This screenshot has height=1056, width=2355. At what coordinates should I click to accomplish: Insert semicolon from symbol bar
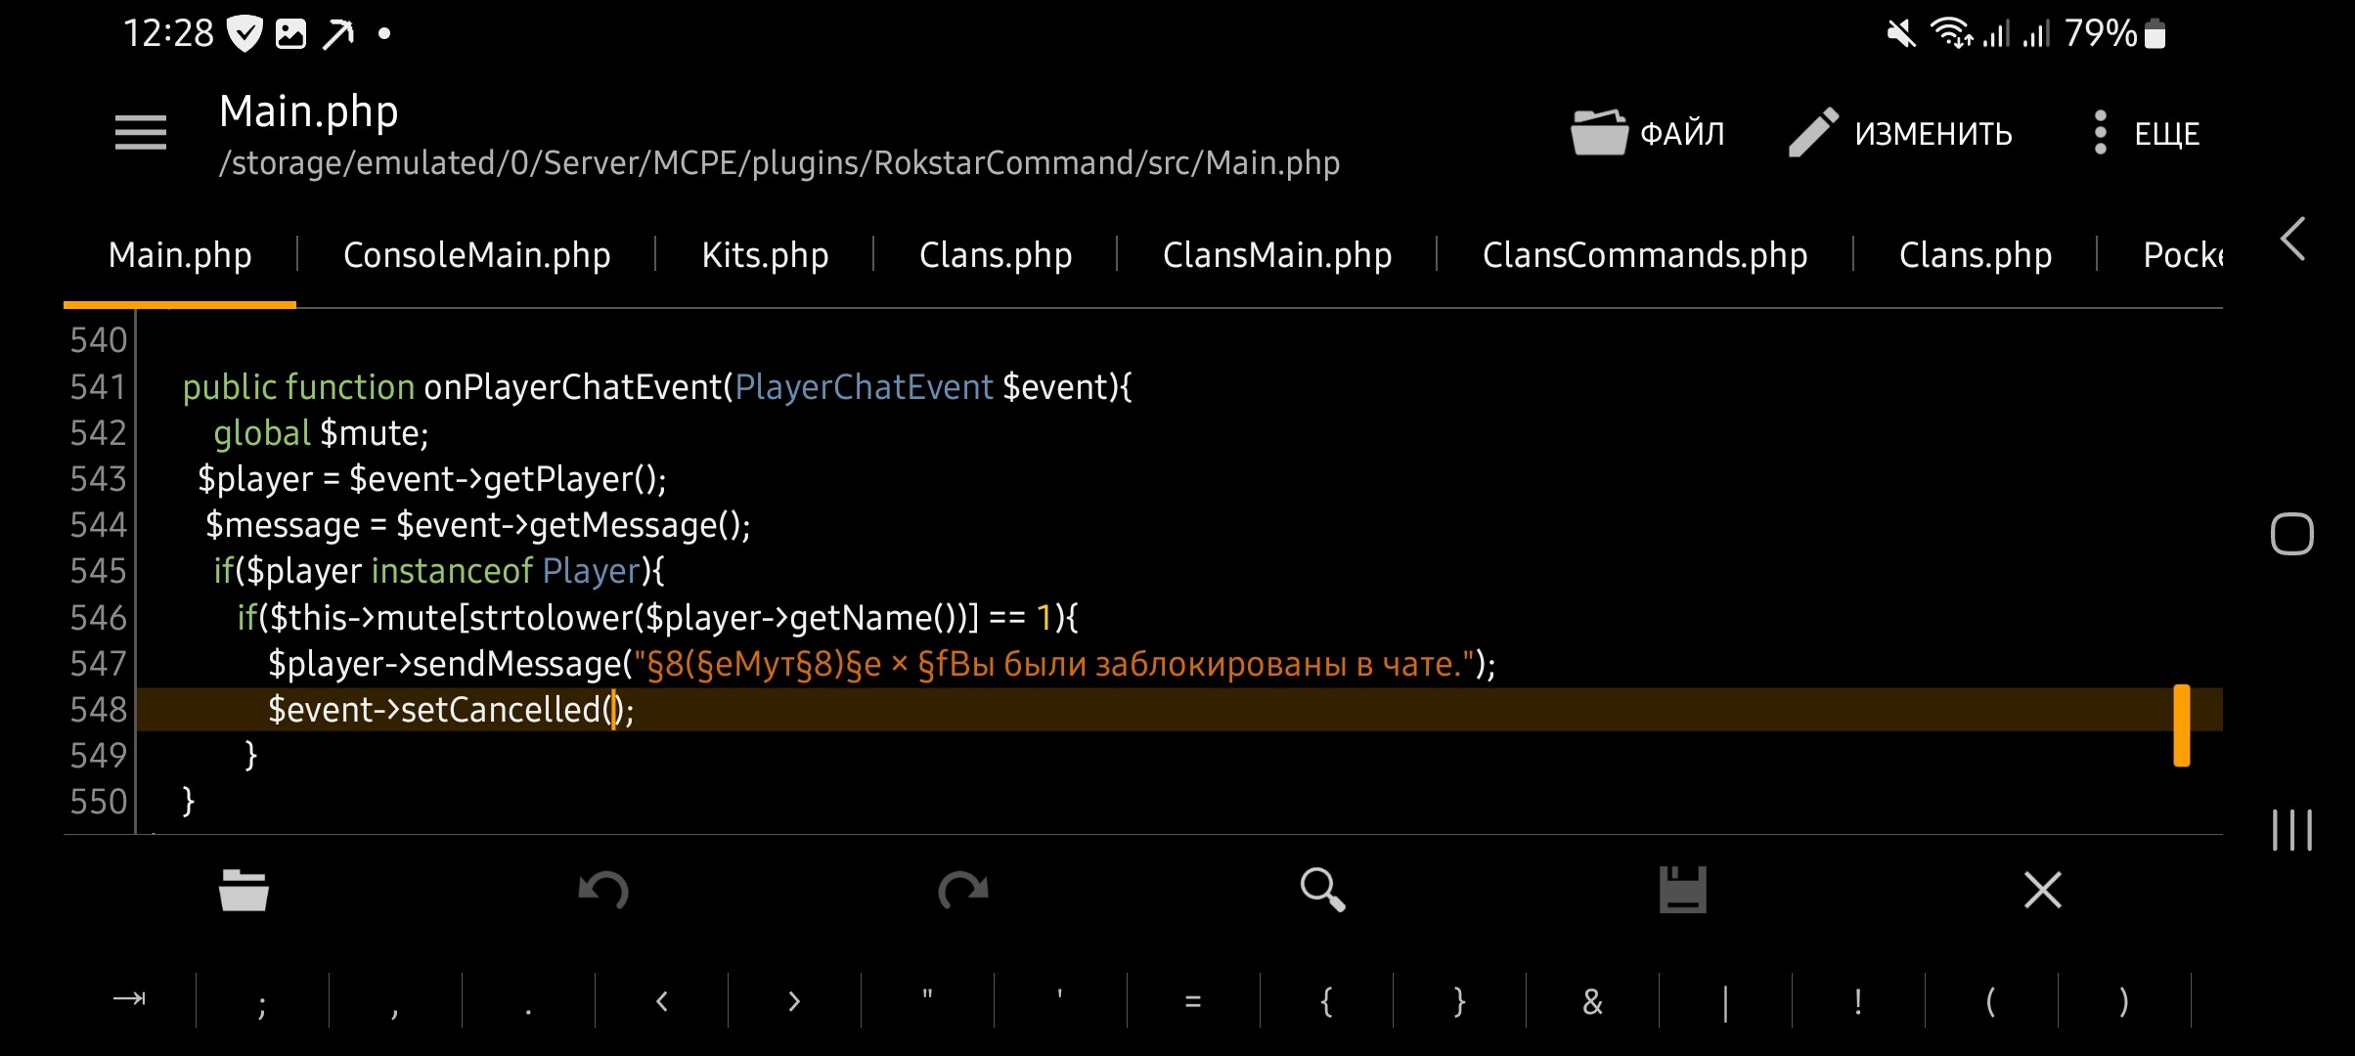pos(262,1001)
